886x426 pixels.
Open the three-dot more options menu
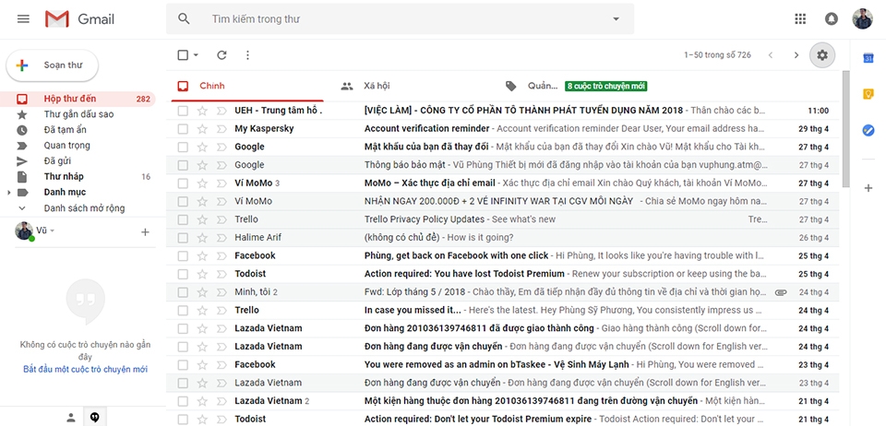click(x=247, y=54)
